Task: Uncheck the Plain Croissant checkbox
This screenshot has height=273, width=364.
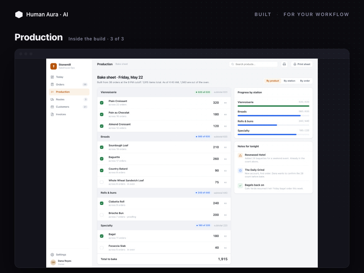Action: [102, 103]
